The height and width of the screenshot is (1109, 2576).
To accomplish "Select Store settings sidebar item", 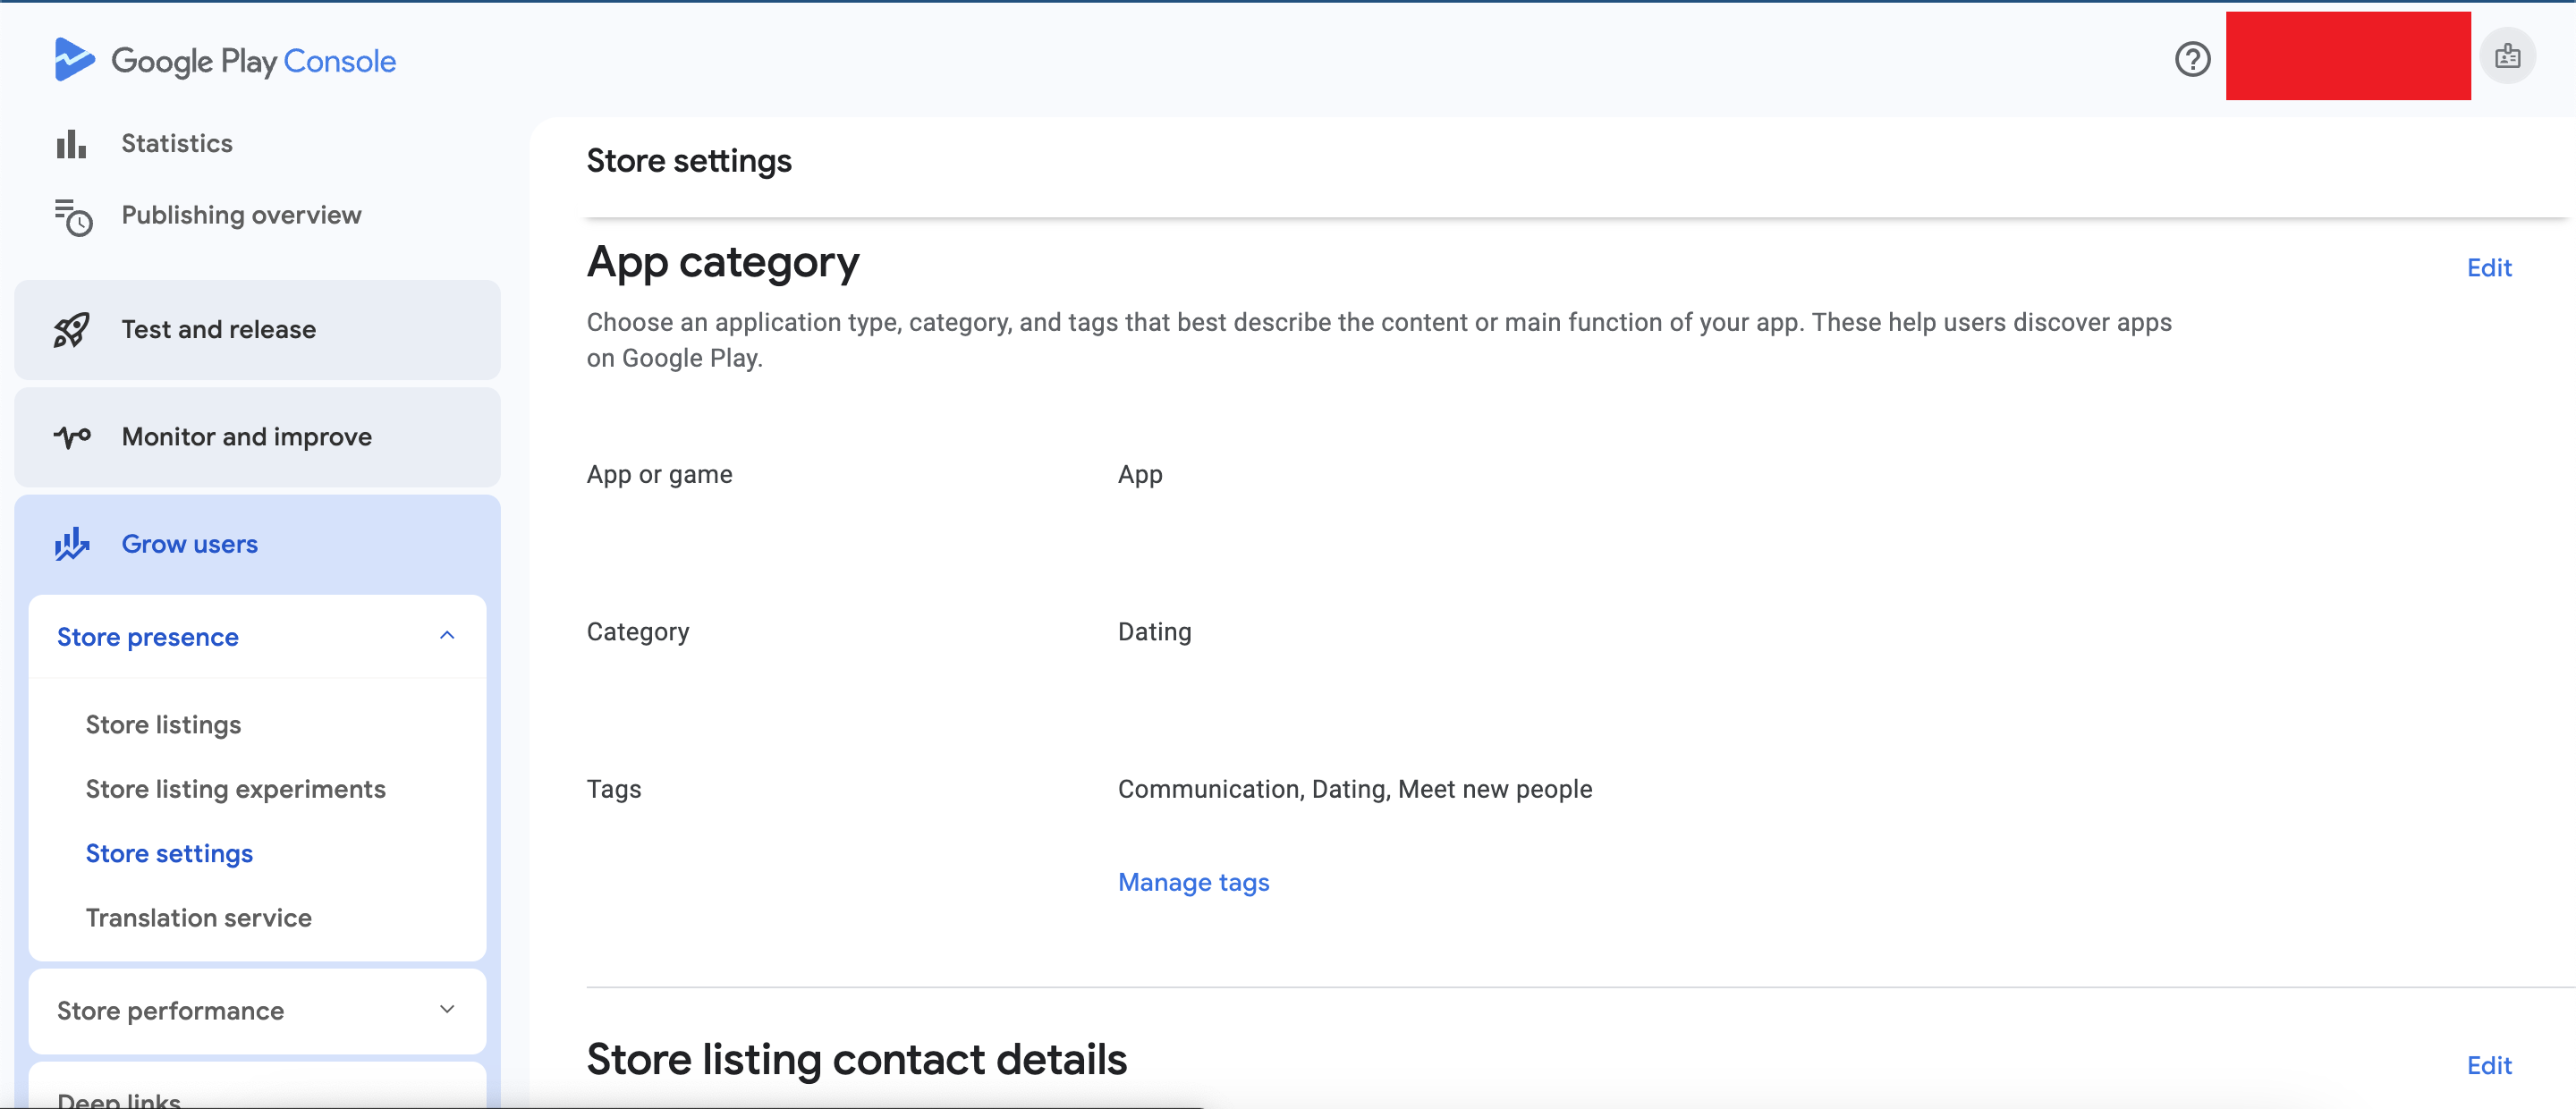I will point(169,853).
